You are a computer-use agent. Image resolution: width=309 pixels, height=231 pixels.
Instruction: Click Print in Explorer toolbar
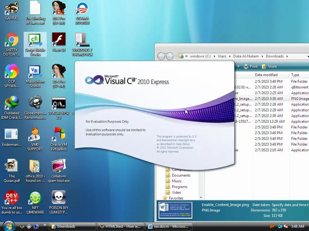coord(250,66)
